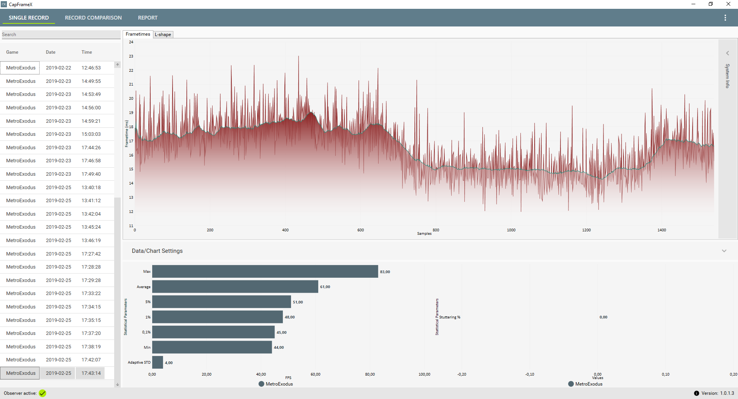The image size is (738, 399).
Task: Select the record timed 17:37:20
Action: pos(57,333)
